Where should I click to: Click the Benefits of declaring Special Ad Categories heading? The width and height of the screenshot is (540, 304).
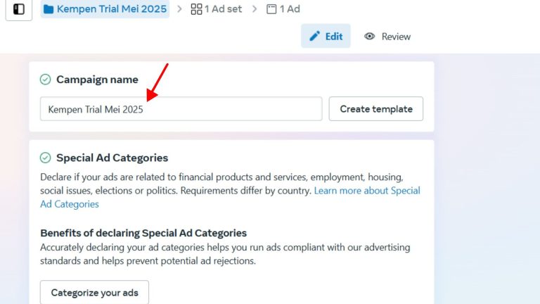point(143,233)
